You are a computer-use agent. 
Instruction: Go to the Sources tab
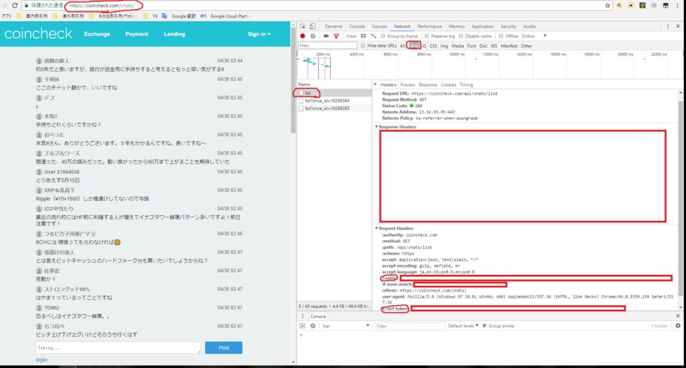pyautogui.click(x=379, y=26)
